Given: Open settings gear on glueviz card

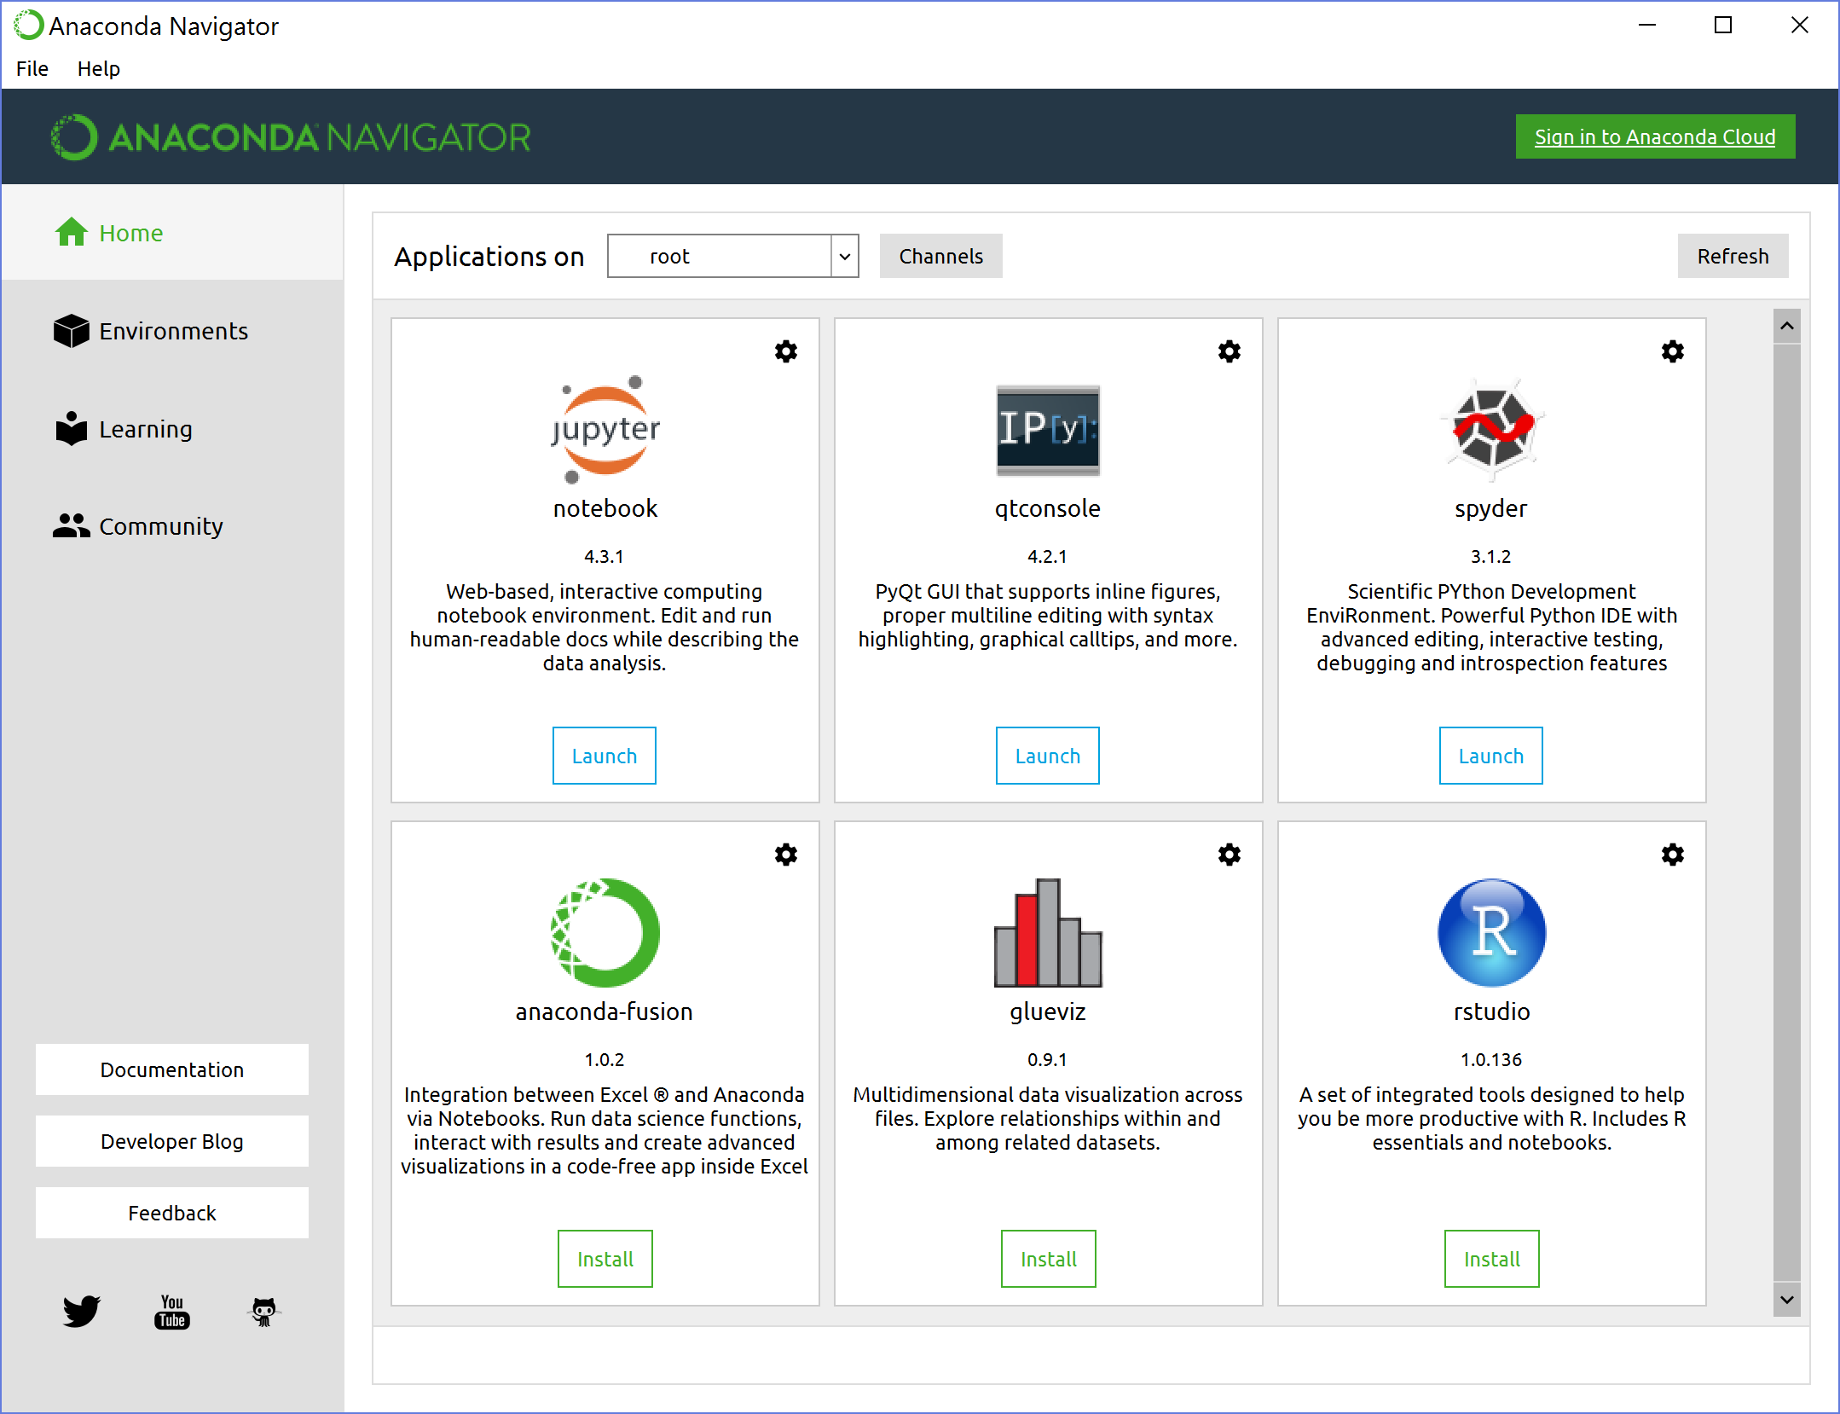Looking at the screenshot, I should point(1229,855).
